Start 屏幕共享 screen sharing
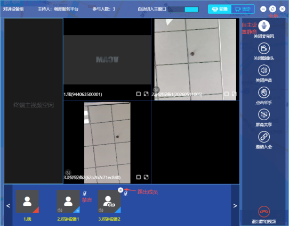289x226 pixels. [x=264, y=115]
